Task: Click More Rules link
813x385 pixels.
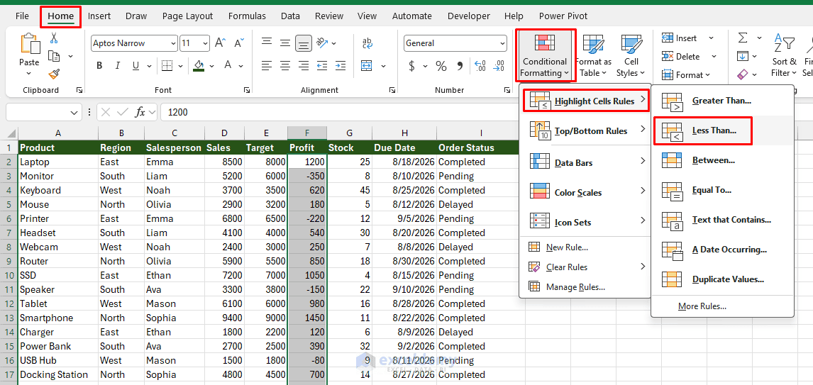Action: [x=702, y=306]
